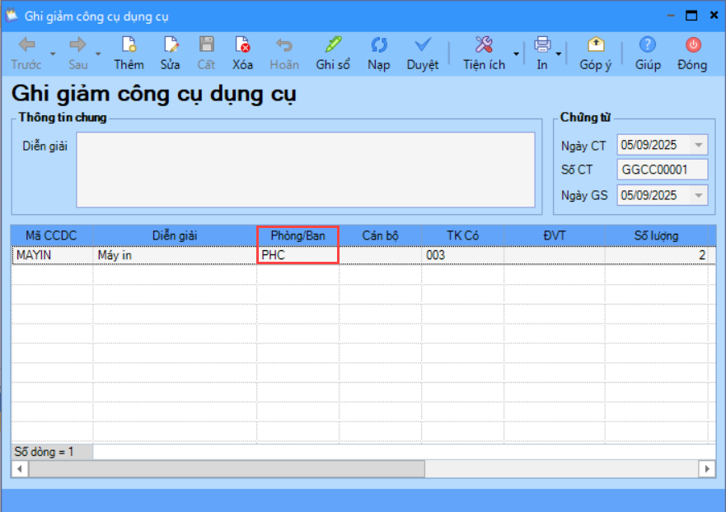Click the horizontal scrollbar thumb
The image size is (726, 512).
click(227, 469)
